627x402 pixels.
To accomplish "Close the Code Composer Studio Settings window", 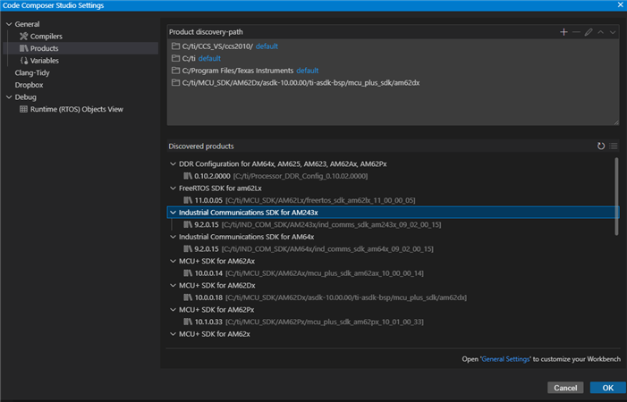I will tap(620, 4).
